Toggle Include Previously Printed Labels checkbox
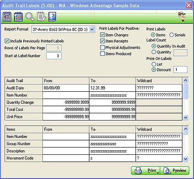The image size is (194, 179). pos(7,41)
